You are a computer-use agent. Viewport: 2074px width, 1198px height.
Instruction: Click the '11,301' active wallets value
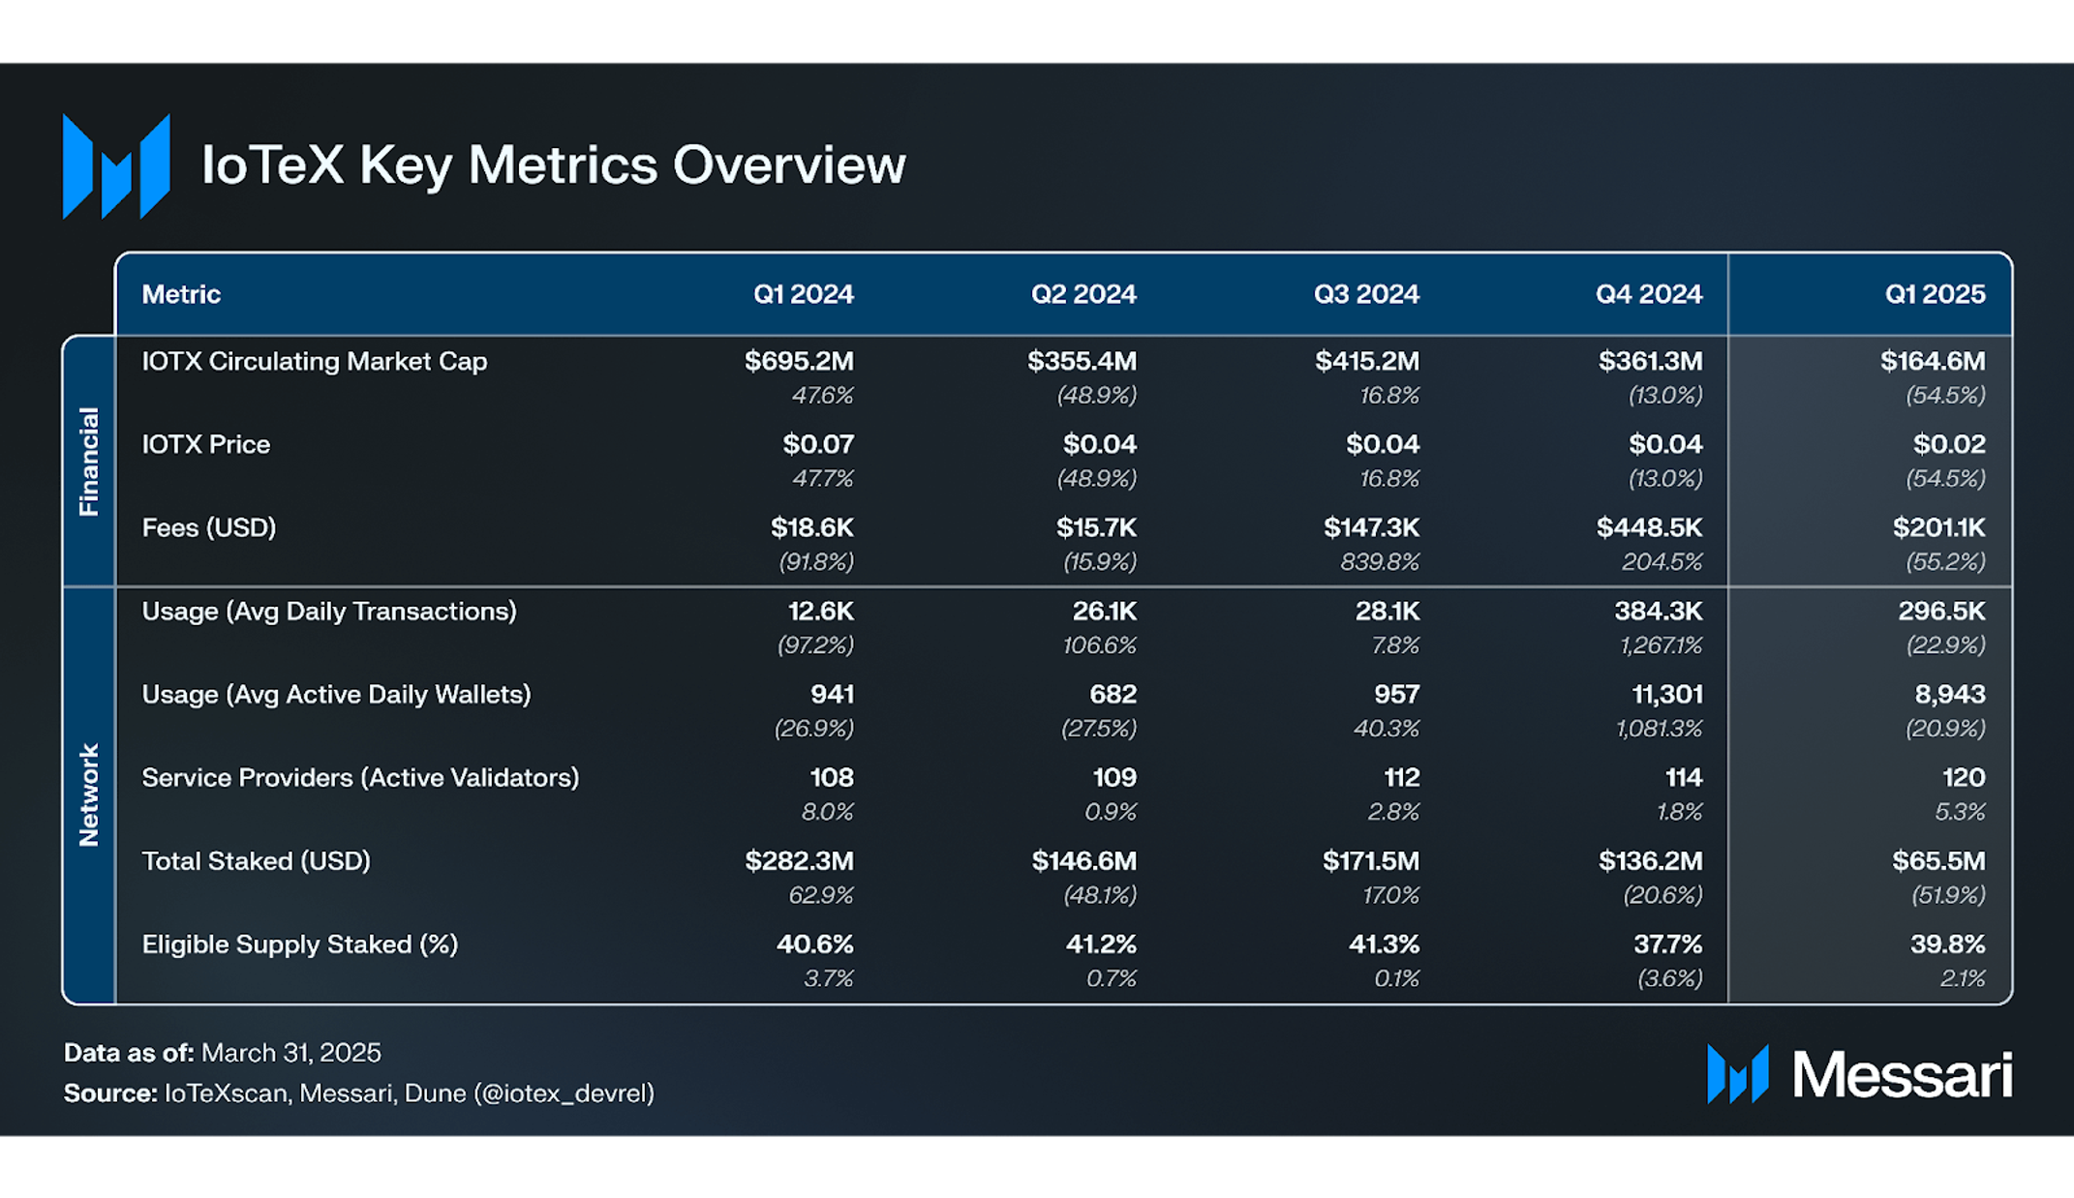[x=1667, y=695]
